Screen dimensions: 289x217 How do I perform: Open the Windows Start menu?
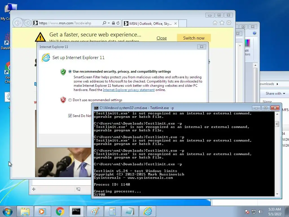[8, 211]
